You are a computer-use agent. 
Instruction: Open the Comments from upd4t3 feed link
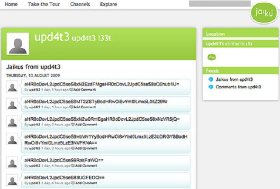pyautogui.click(x=238, y=87)
